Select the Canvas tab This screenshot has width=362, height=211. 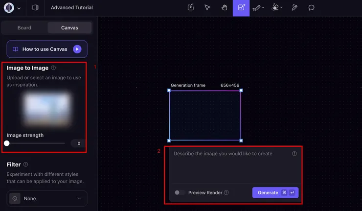[69, 28]
